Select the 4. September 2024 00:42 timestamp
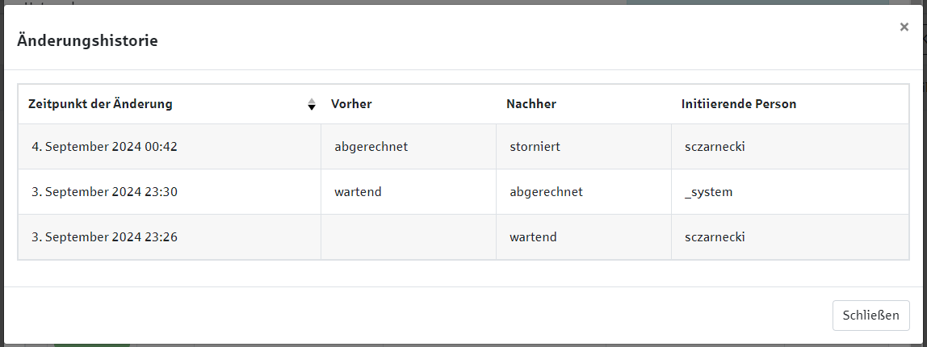 click(105, 147)
